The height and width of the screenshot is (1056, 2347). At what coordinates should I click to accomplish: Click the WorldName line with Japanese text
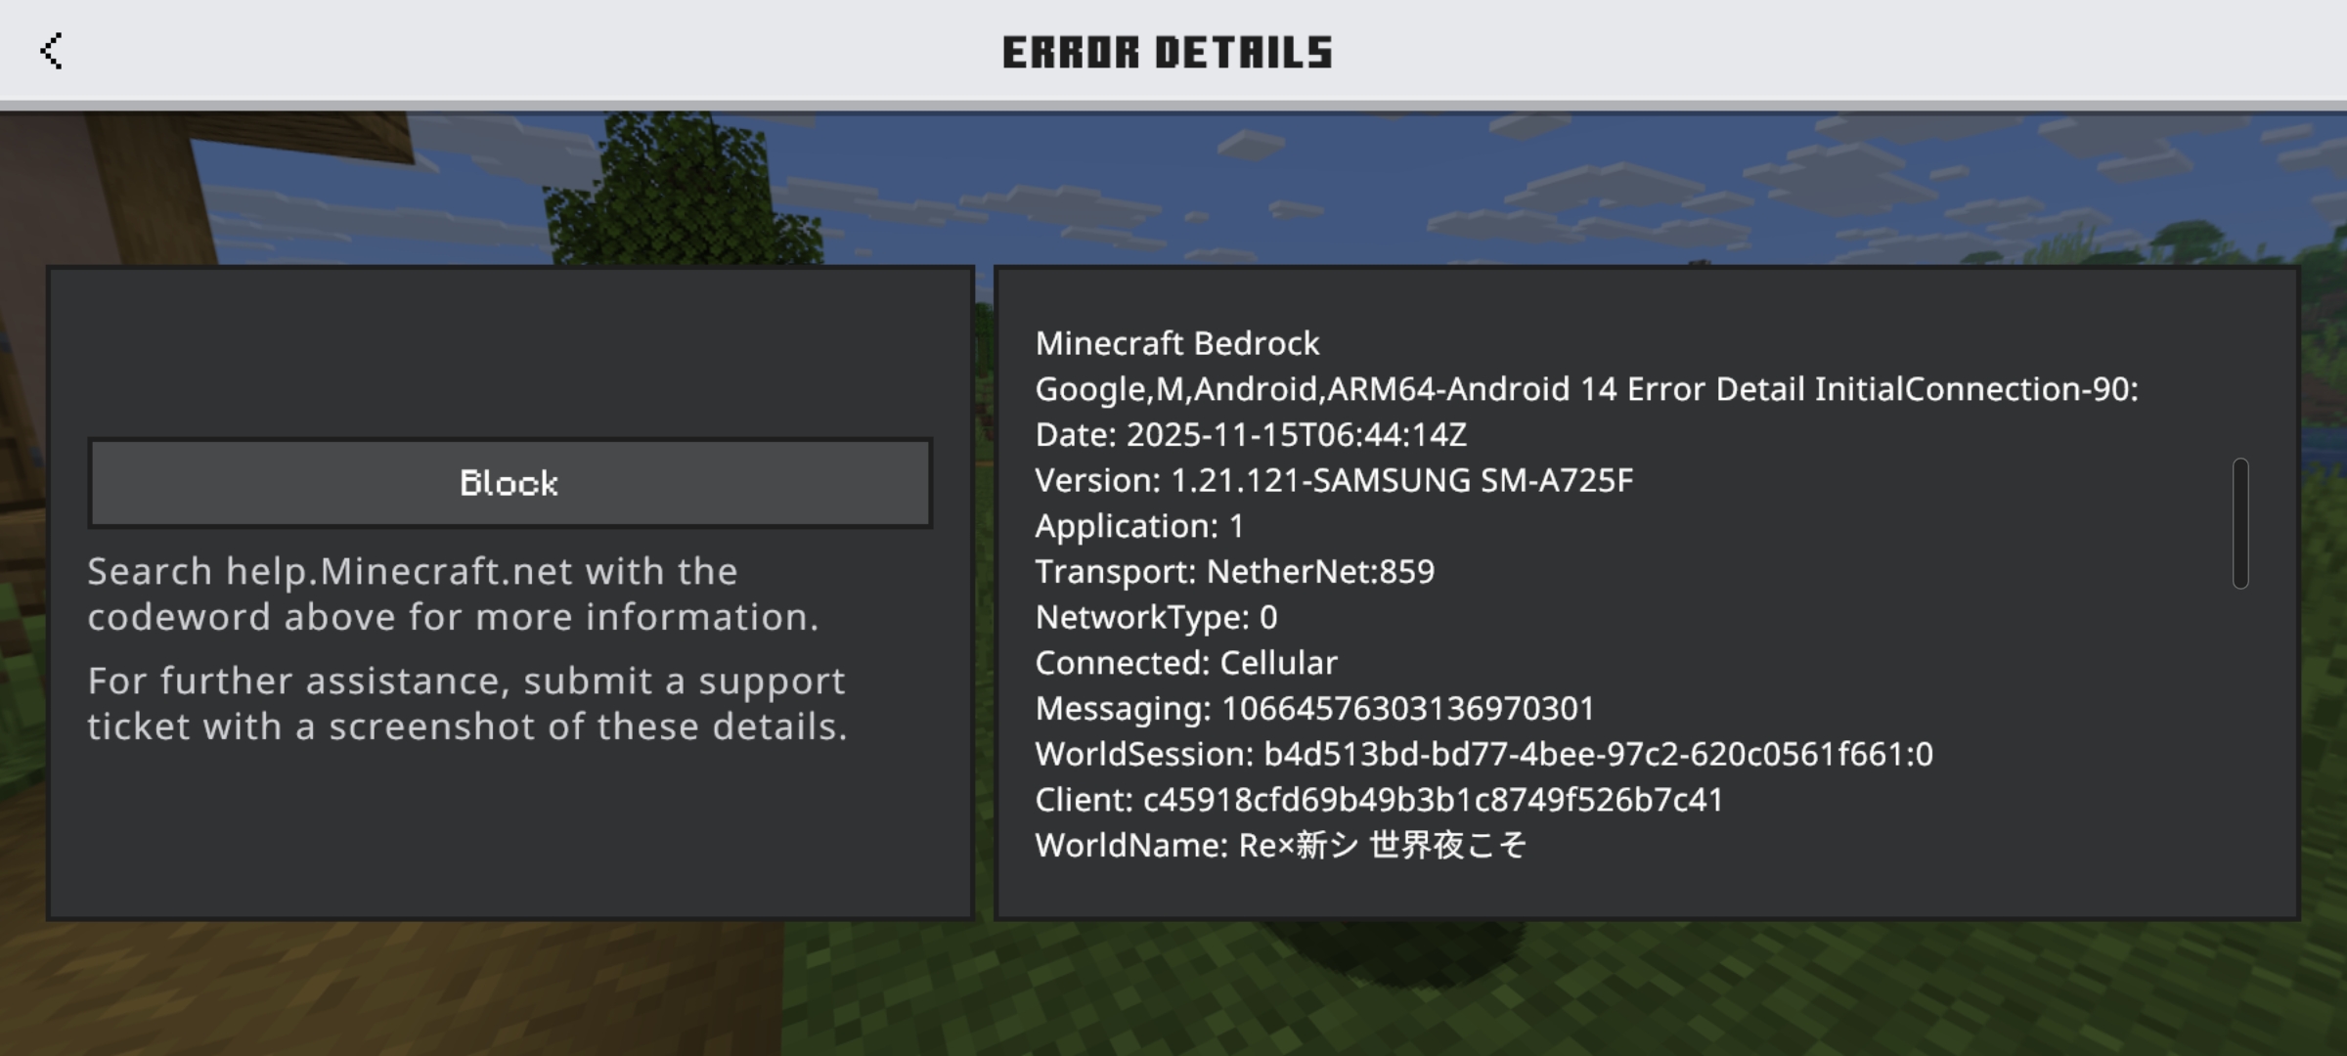(x=1281, y=845)
